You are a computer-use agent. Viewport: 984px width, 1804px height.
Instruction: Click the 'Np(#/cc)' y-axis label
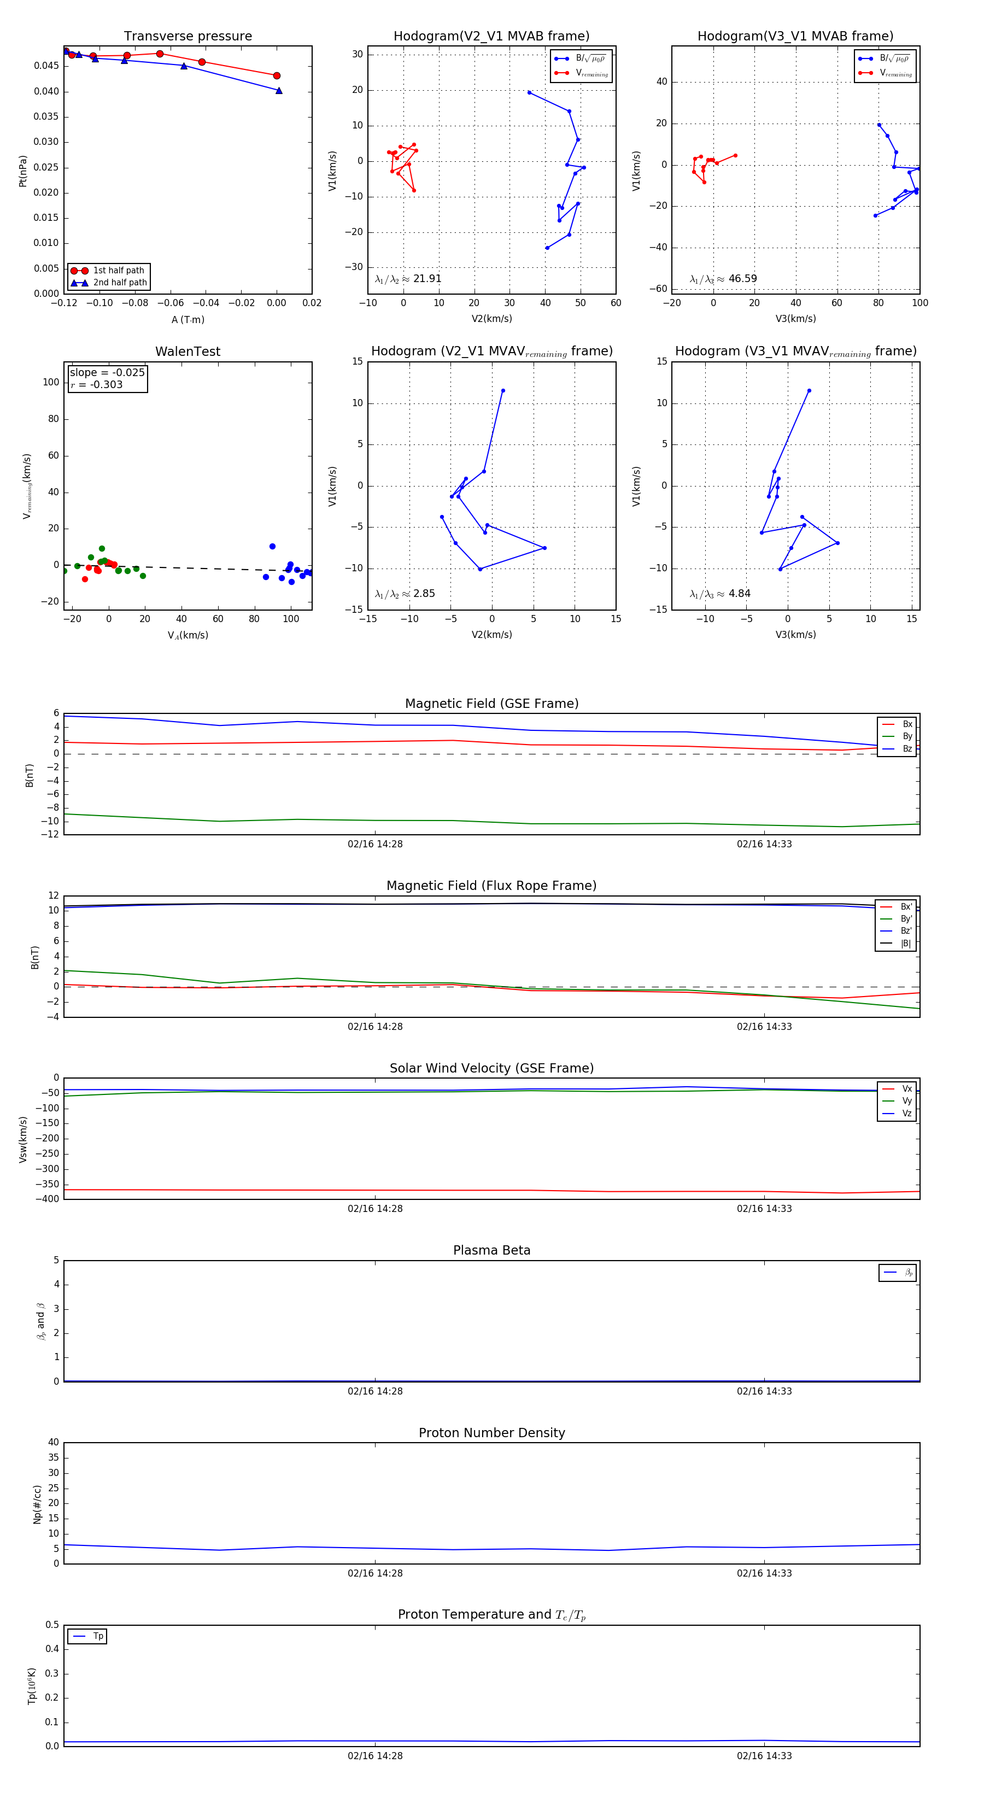pyautogui.click(x=37, y=1504)
